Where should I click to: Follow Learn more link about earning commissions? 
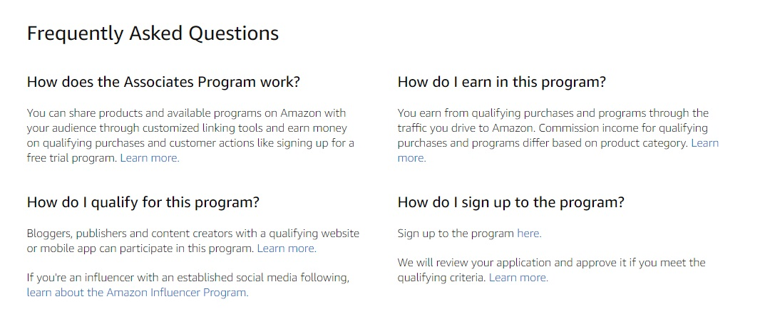tap(704, 143)
